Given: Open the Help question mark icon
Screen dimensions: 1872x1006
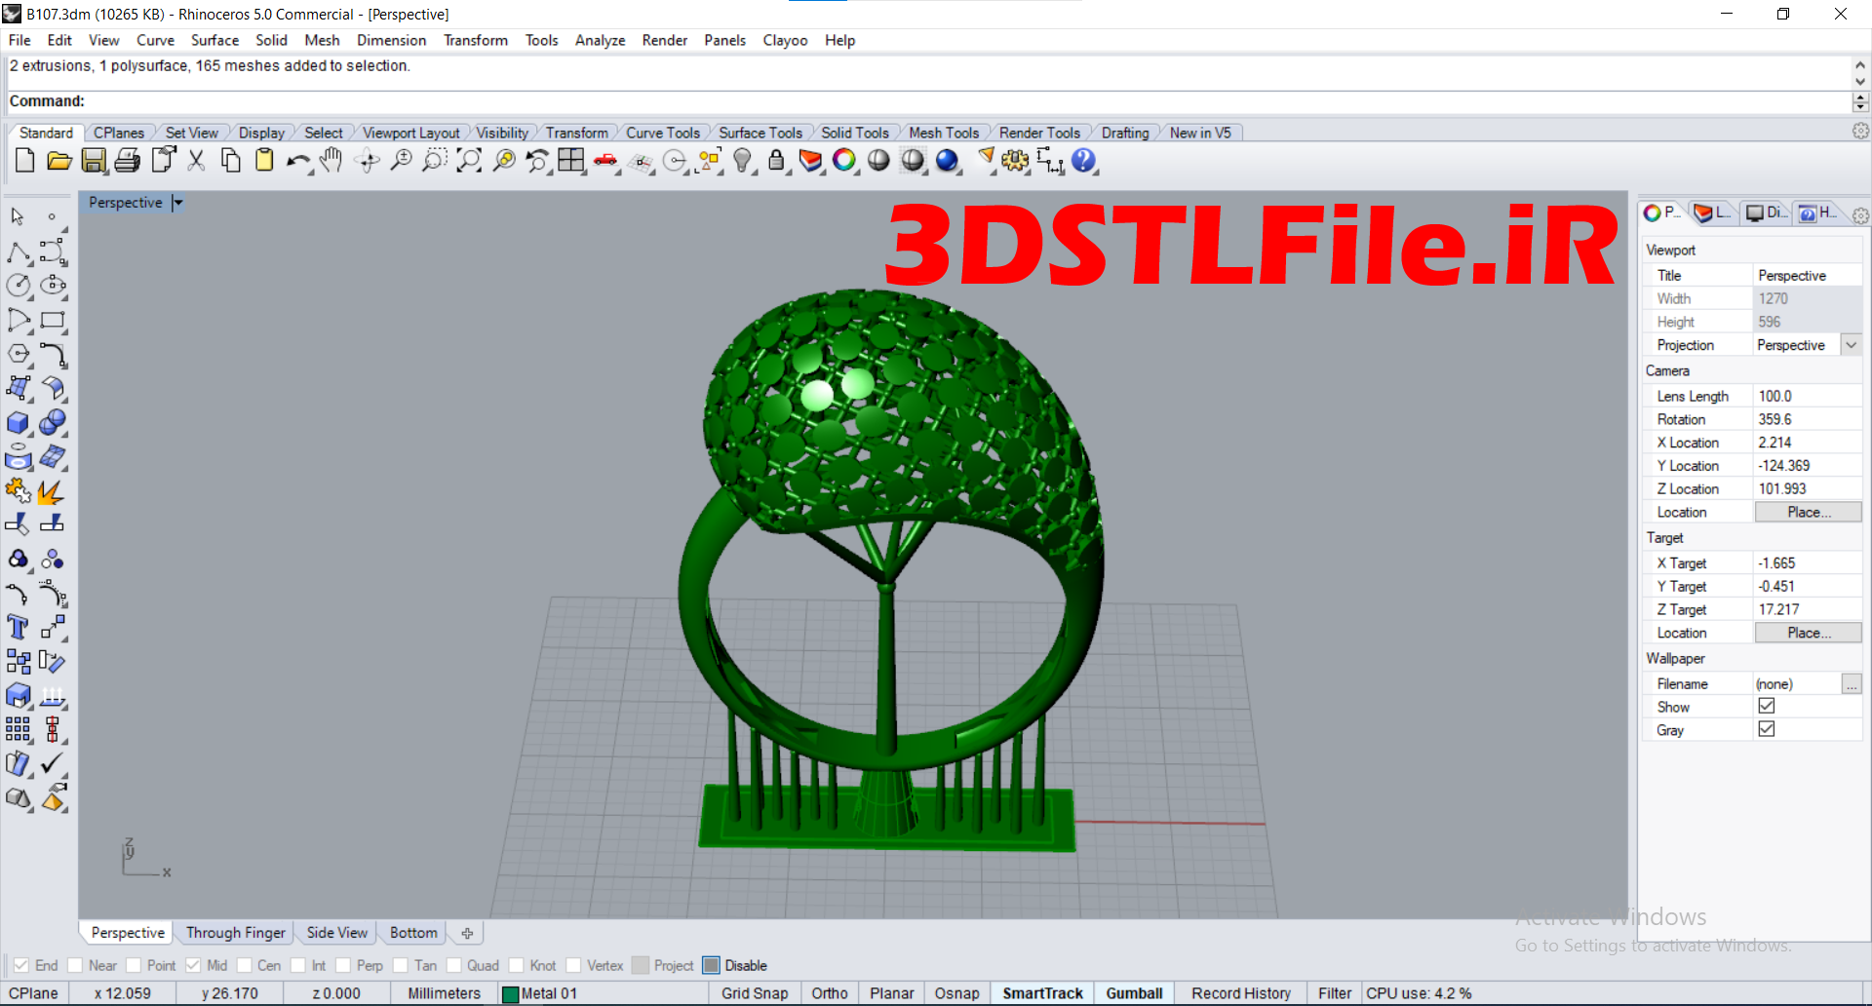Looking at the screenshot, I should (1083, 161).
